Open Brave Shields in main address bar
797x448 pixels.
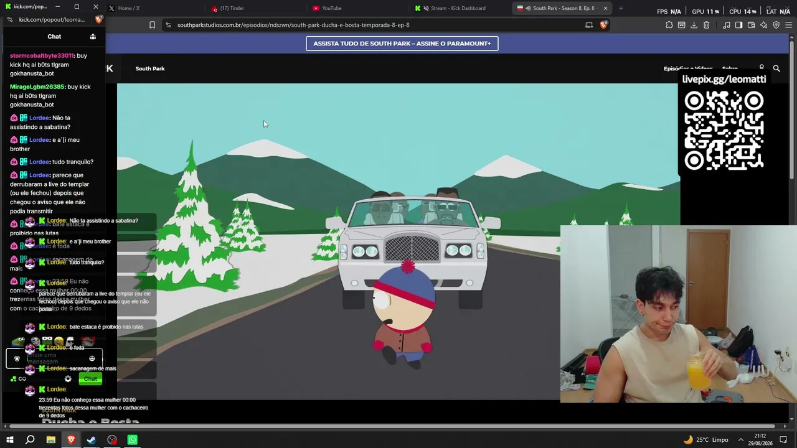coord(603,25)
